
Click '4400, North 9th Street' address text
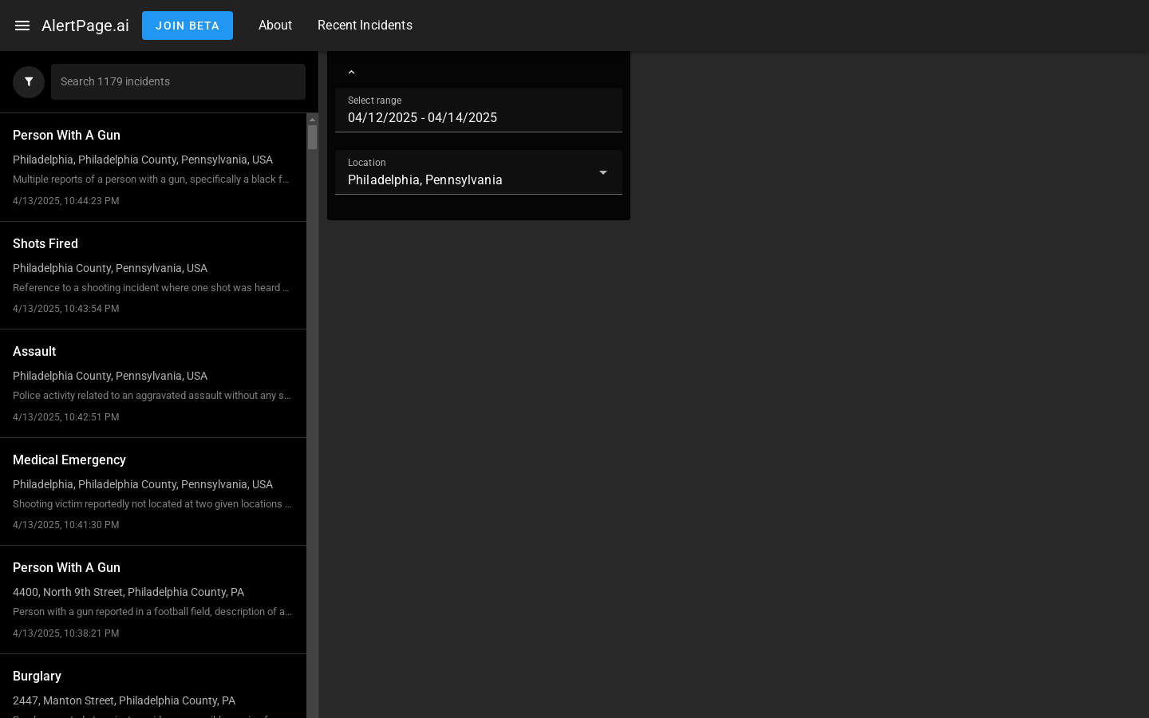coord(128,592)
